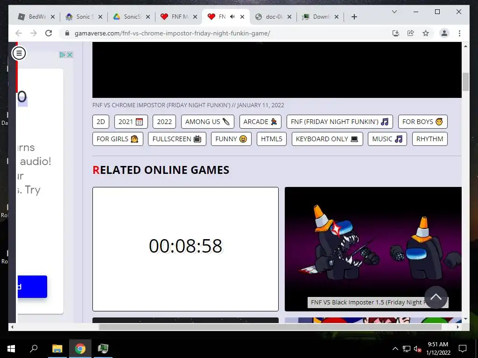Open the FOR GIRLS tag
The height and width of the screenshot is (358, 478).
pyautogui.click(x=118, y=139)
